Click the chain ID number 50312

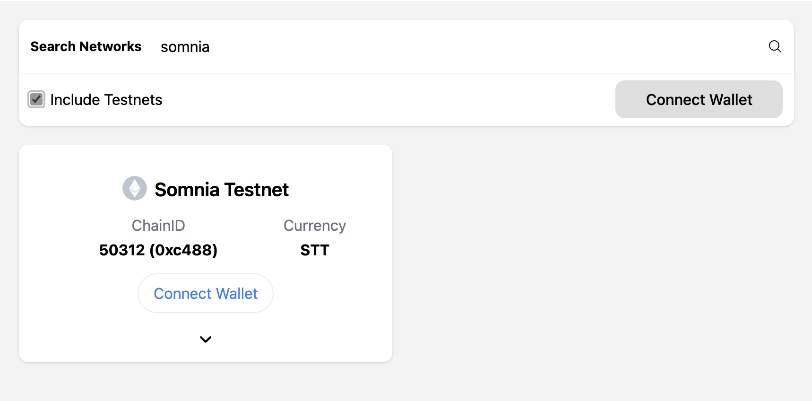tap(122, 250)
